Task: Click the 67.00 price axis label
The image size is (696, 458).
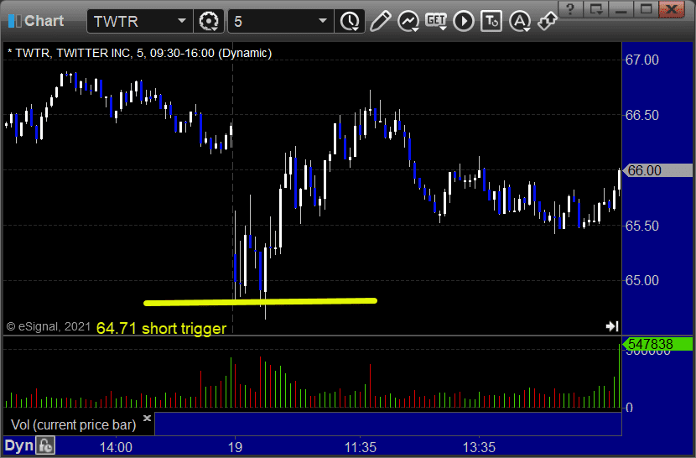Action: [x=641, y=60]
